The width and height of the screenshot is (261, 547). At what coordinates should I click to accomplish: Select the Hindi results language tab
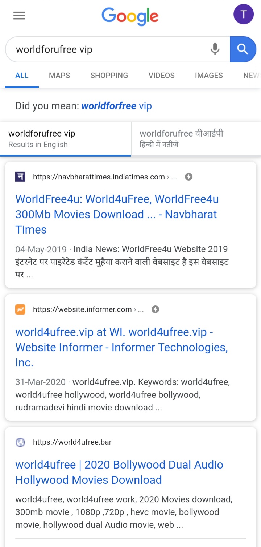coord(196,139)
